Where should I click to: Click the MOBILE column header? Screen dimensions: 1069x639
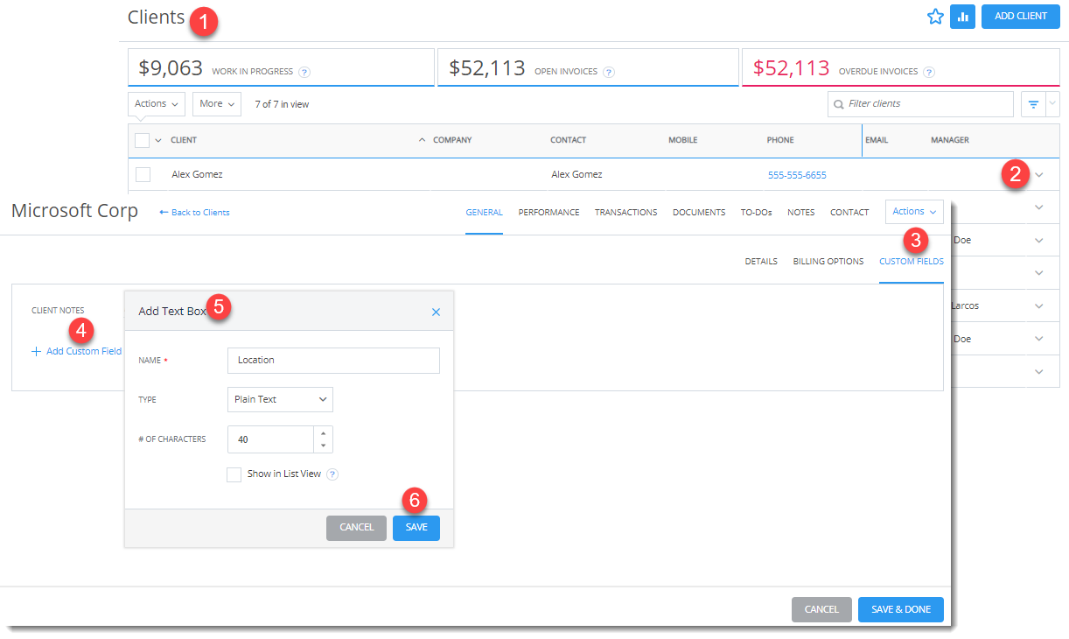[x=683, y=140]
